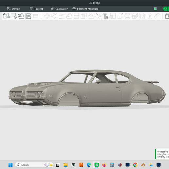This screenshot has height=169, width=169.
Task: Select the Cut tool
Action: coord(76,16)
